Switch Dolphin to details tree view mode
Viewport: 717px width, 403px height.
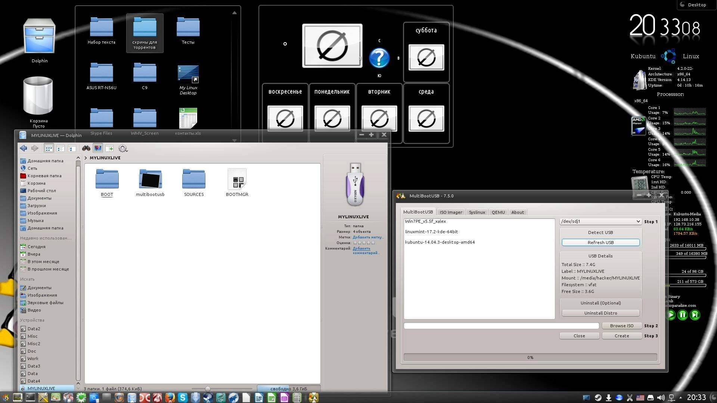click(x=72, y=149)
